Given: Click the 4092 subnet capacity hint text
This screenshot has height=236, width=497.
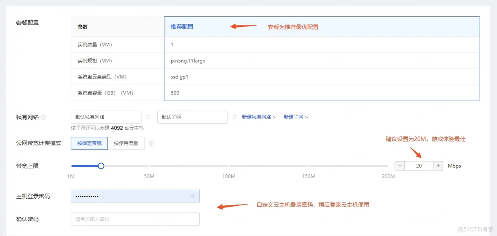Looking at the screenshot, I should click(107, 128).
